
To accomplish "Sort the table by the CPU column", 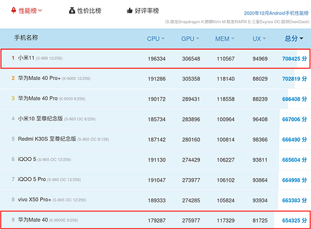I will [155, 38].
